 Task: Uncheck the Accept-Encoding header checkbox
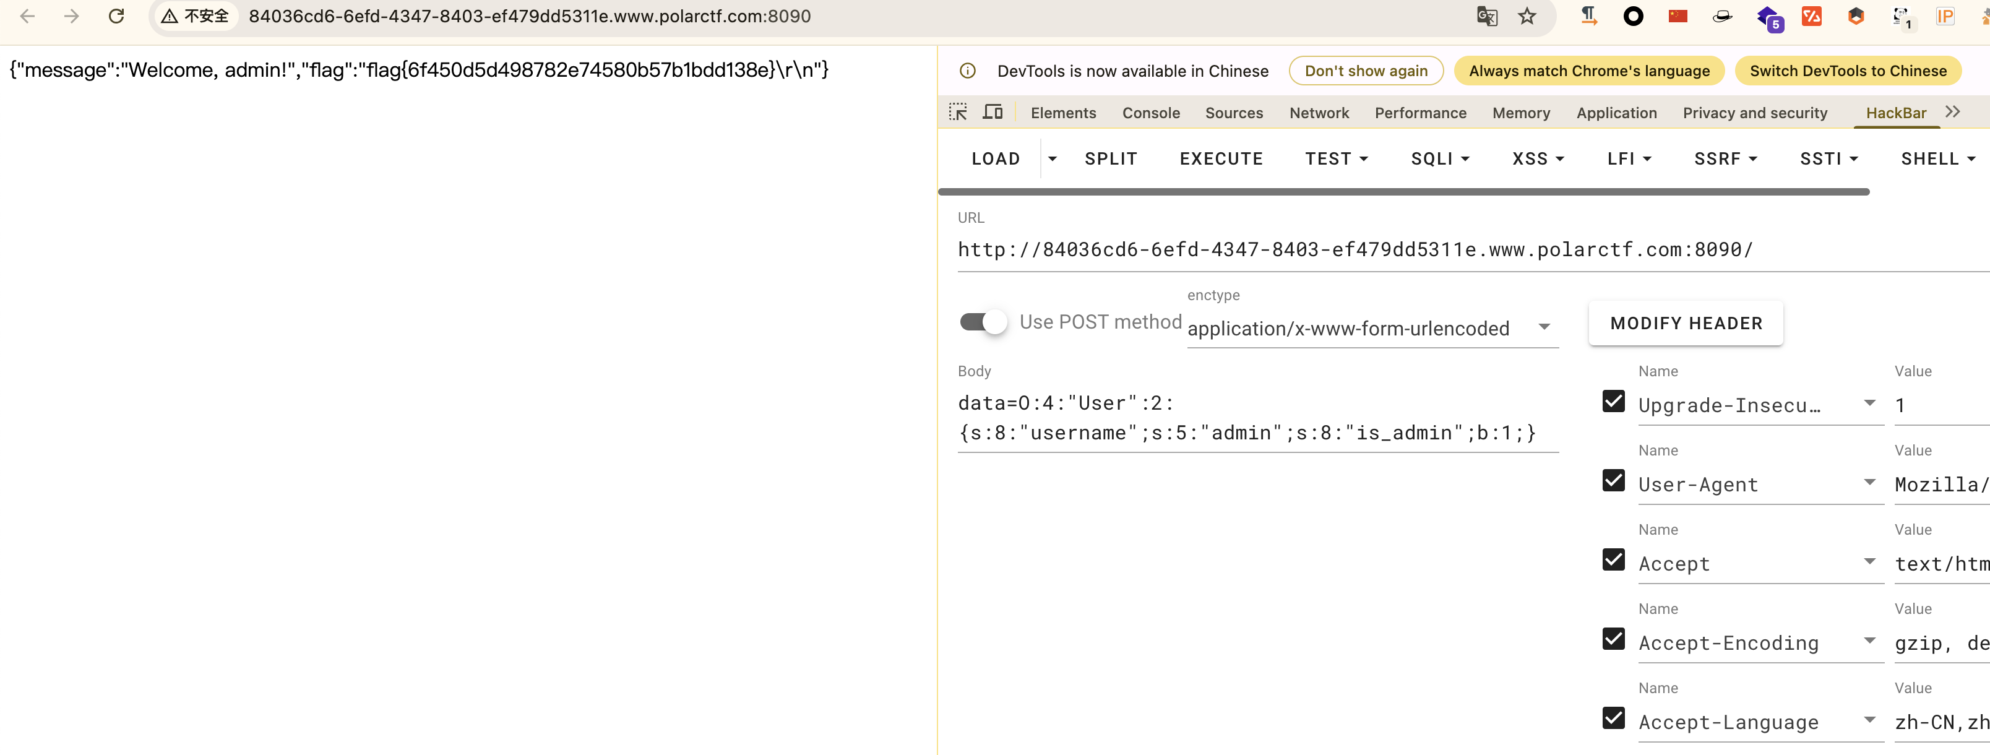[x=1613, y=639]
